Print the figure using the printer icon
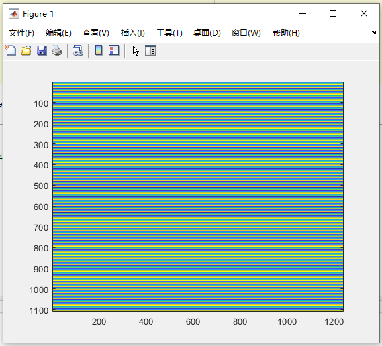Viewport: 382px width, 346px height. click(57, 50)
